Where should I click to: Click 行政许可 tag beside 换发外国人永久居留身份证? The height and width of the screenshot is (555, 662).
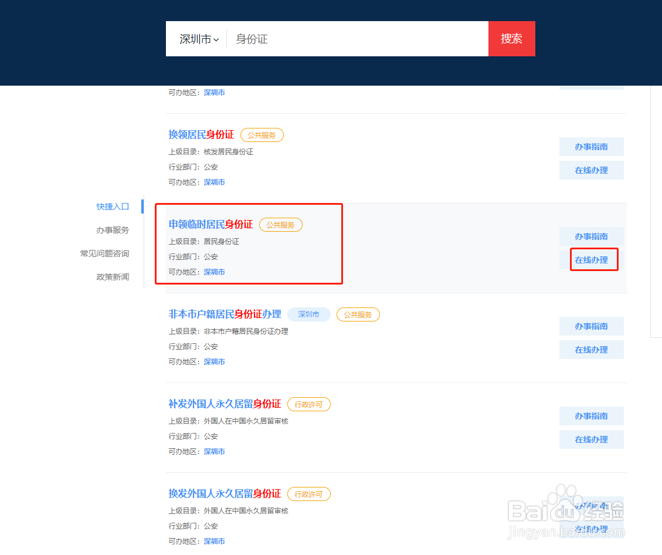click(x=309, y=494)
